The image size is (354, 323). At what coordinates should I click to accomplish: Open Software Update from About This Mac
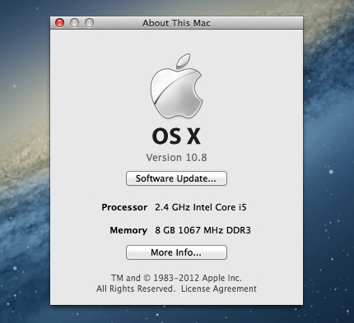176,178
